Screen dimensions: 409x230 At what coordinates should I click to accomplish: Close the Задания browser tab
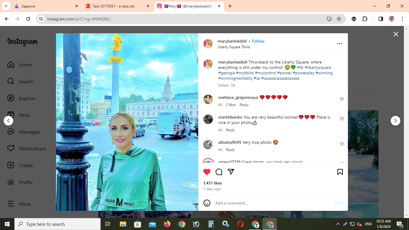click(76, 6)
